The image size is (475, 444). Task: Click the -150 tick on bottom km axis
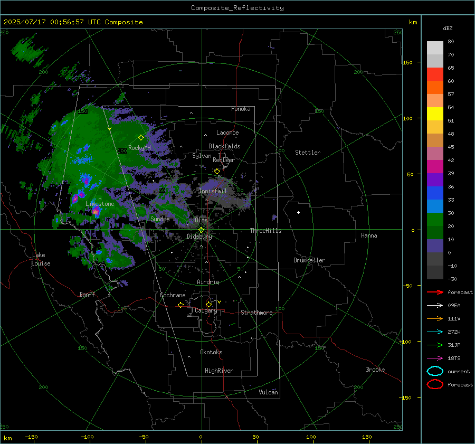(x=31, y=437)
